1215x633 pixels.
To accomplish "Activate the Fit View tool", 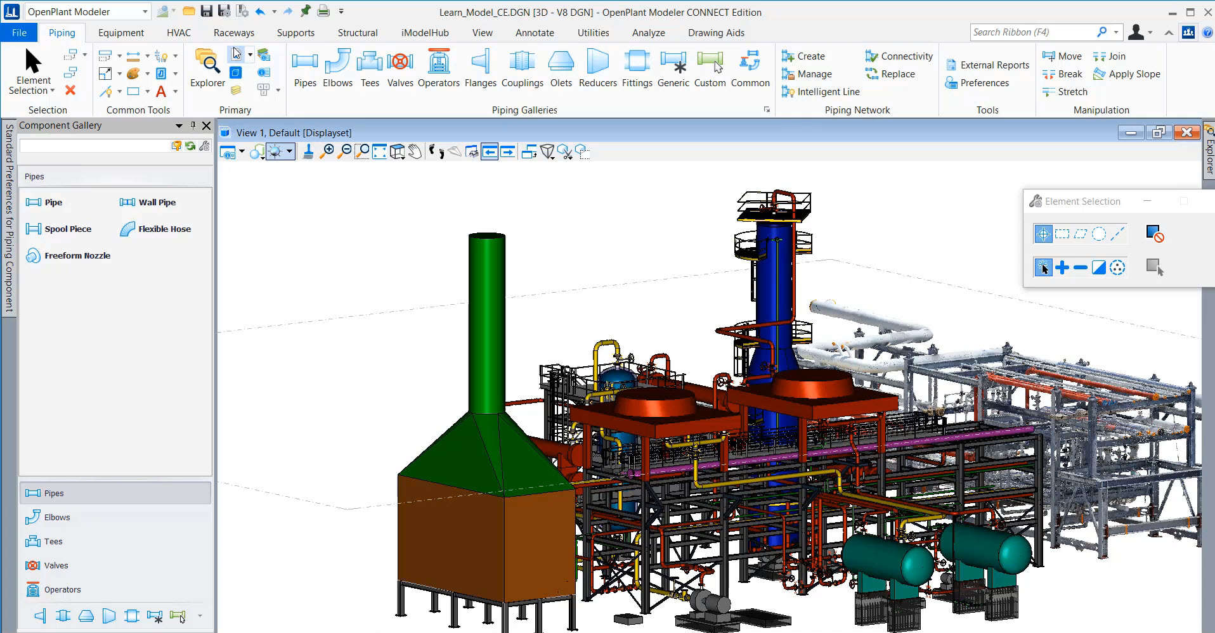I will [379, 151].
